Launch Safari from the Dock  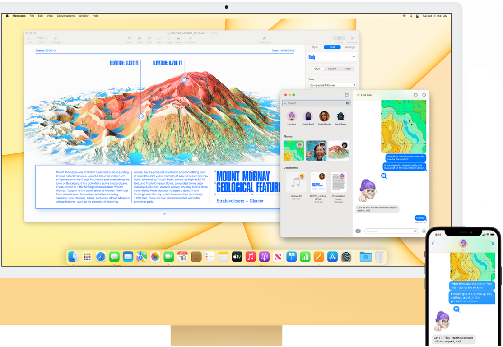101,257
